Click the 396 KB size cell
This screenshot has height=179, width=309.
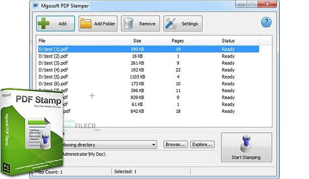point(137,91)
